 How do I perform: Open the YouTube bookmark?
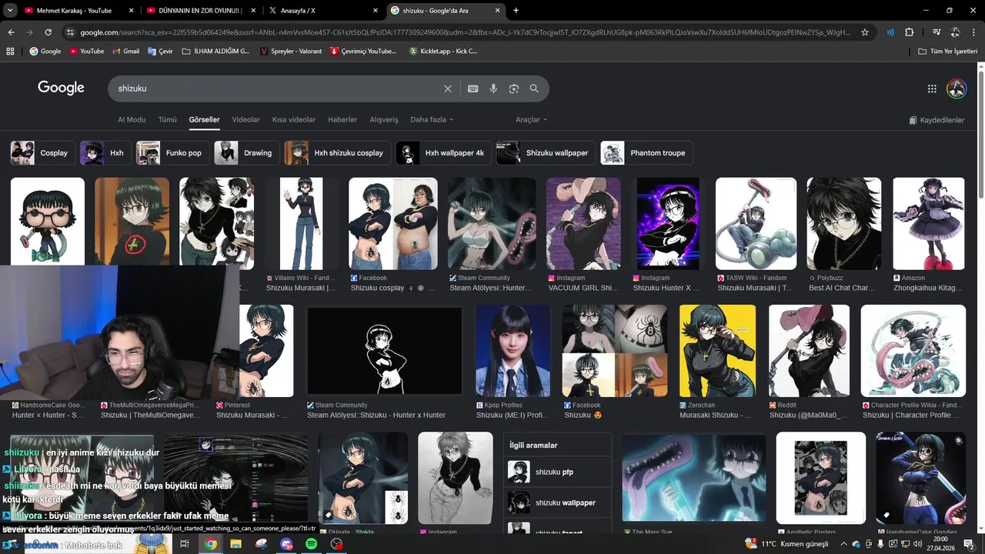pos(86,51)
